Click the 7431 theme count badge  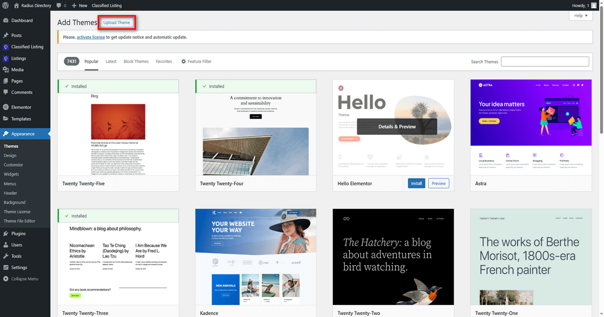[x=72, y=61]
